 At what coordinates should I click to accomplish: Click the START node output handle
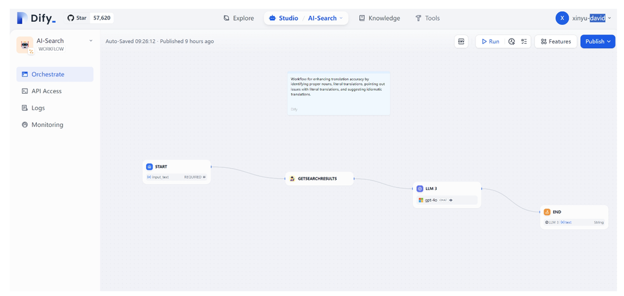[x=211, y=167]
